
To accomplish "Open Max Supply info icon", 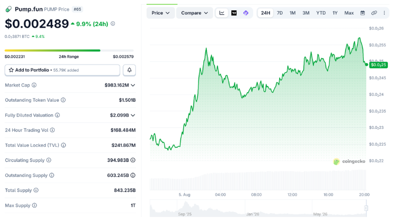I will click(34, 205).
